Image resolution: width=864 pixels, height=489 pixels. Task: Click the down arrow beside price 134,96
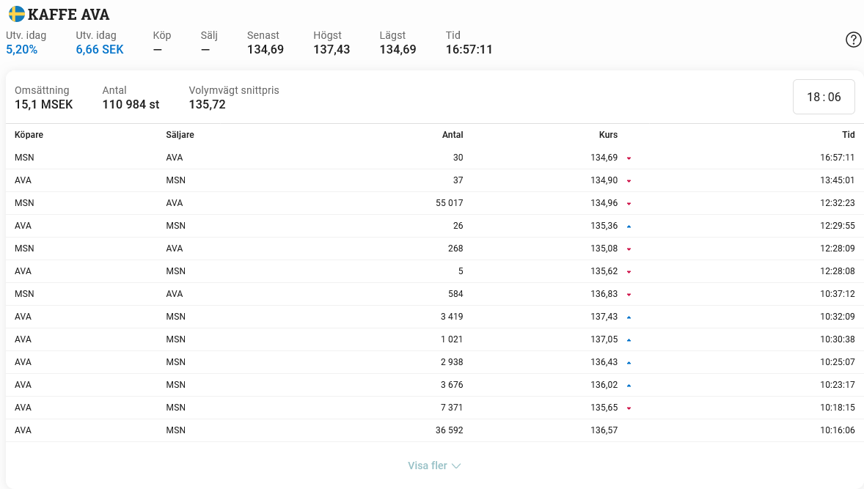click(x=629, y=204)
